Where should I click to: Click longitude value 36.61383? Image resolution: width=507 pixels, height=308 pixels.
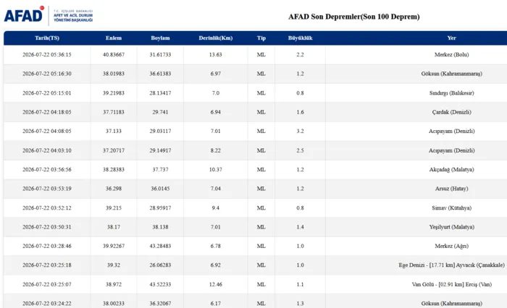160,74
